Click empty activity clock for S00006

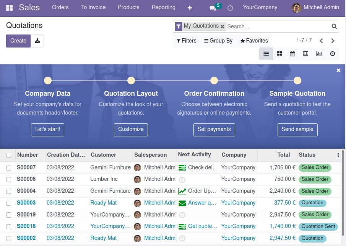click(x=182, y=180)
